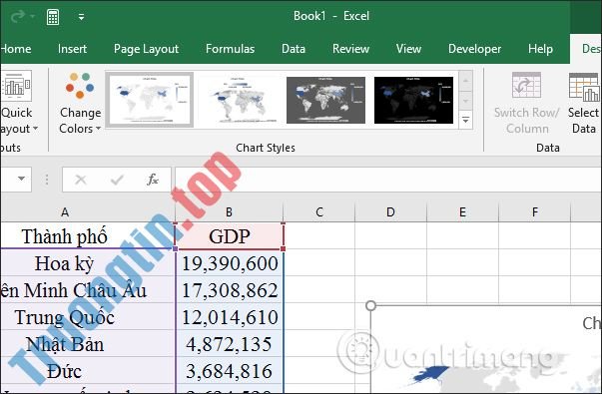This screenshot has height=394, width=602.
Task: Select the 'Trung Quốc' cell
Action: pyautogui.click(x=88, y=316)
